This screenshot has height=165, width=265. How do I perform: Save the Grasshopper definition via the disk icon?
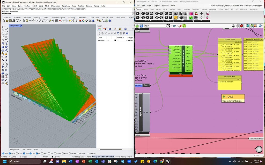tap(141, 26)
